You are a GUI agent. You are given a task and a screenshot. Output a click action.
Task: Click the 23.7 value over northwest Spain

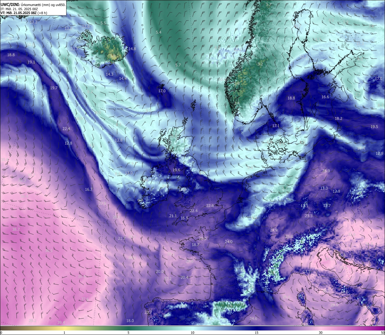(x=148, y=312)
